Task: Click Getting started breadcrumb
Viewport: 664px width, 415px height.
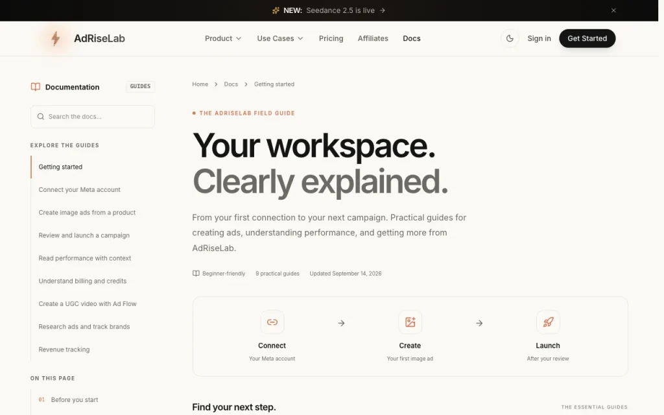Action: tap(274, 84)
